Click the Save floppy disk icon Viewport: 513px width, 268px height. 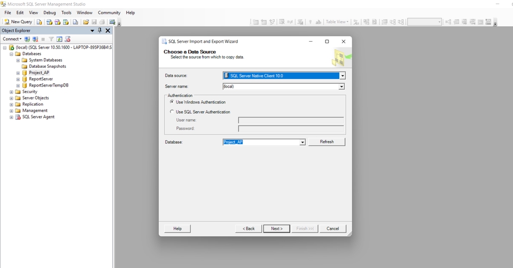pos(94,22)
